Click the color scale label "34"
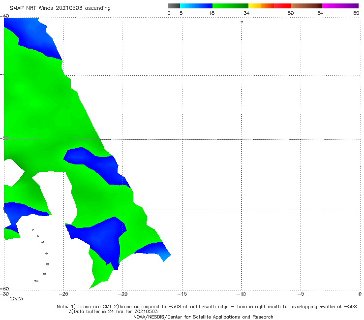Image resolution: width=364 pixels, height=320 pixels. (x=246, y=13)
